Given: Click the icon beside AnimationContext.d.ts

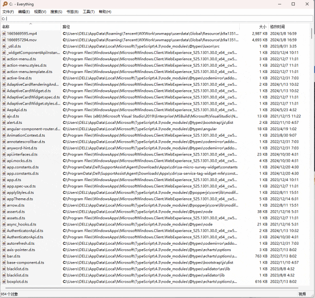Looking at the screenshot, I should point(4,135).
